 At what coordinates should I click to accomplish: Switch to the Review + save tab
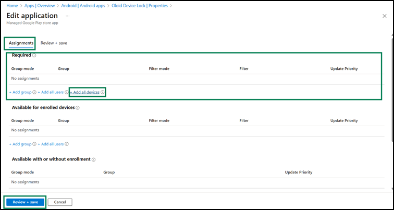(54, 43)
